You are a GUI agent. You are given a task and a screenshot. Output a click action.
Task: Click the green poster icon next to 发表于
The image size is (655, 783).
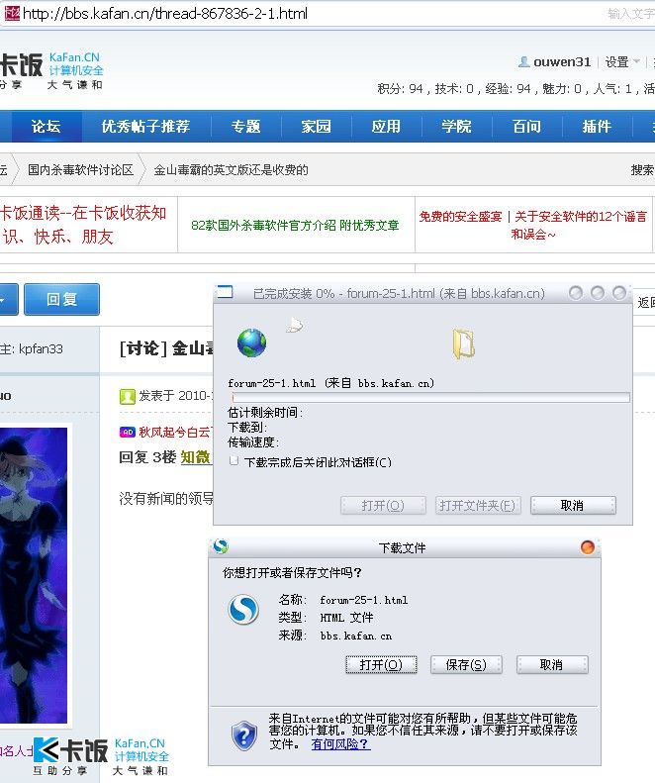coord(128,397)
